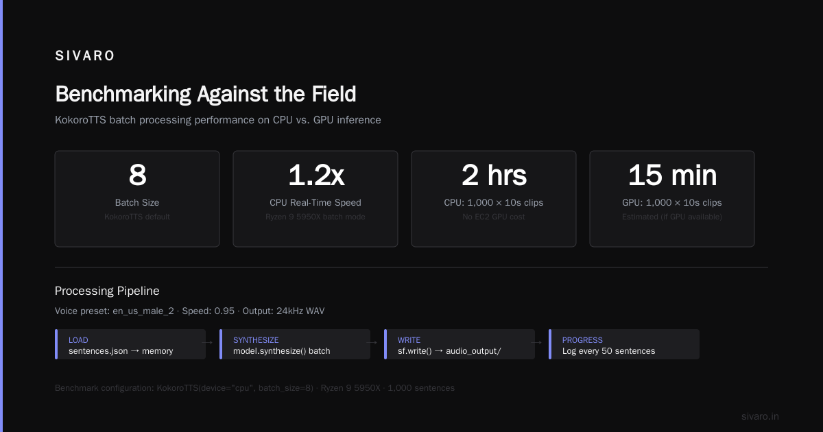Click the Benchmark configuration footnote text
823x432 pixels.
coord(254,388)
